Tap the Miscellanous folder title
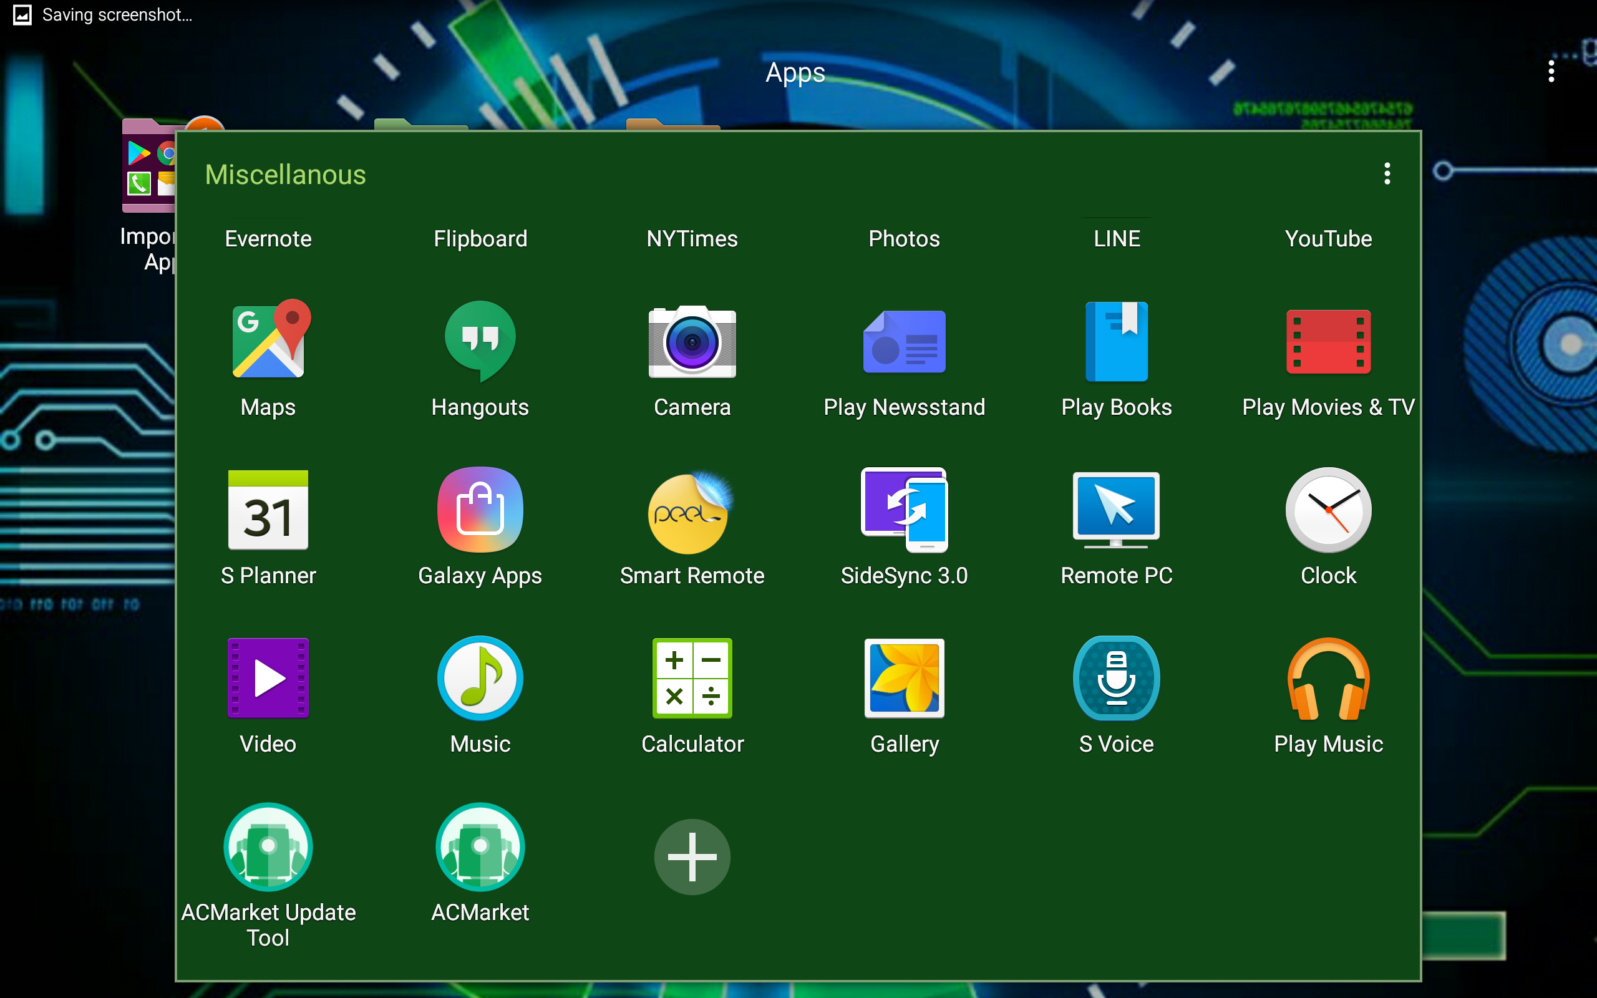Viewport: 1597px width, 998px height. (285, 175)
